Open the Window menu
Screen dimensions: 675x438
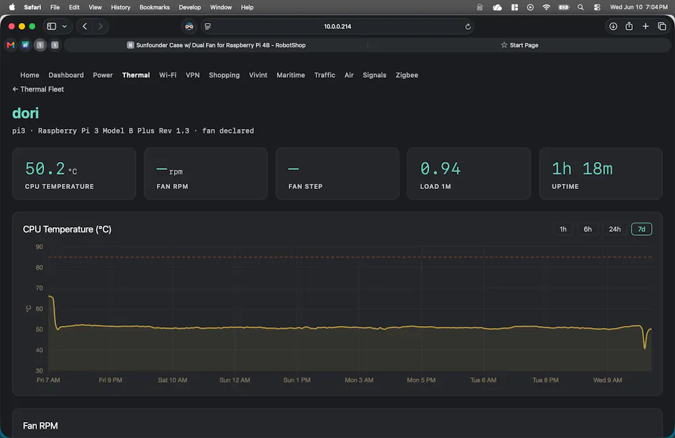click(221, 7)
